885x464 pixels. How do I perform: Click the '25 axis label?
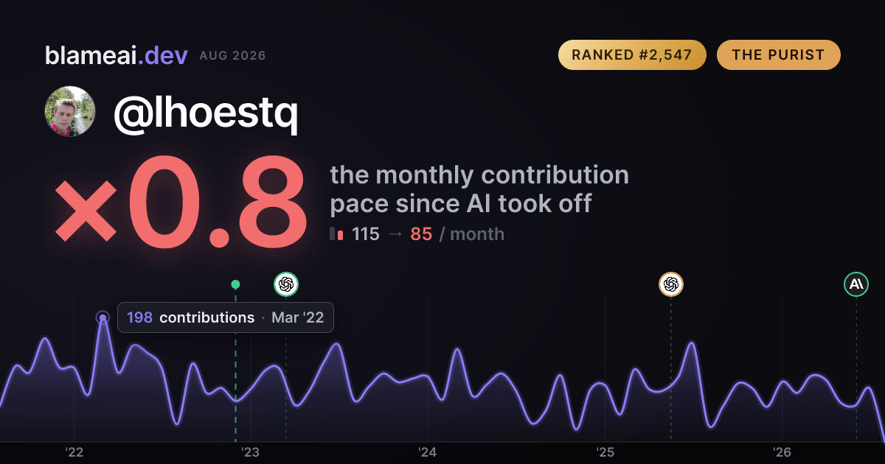[605, 452]
